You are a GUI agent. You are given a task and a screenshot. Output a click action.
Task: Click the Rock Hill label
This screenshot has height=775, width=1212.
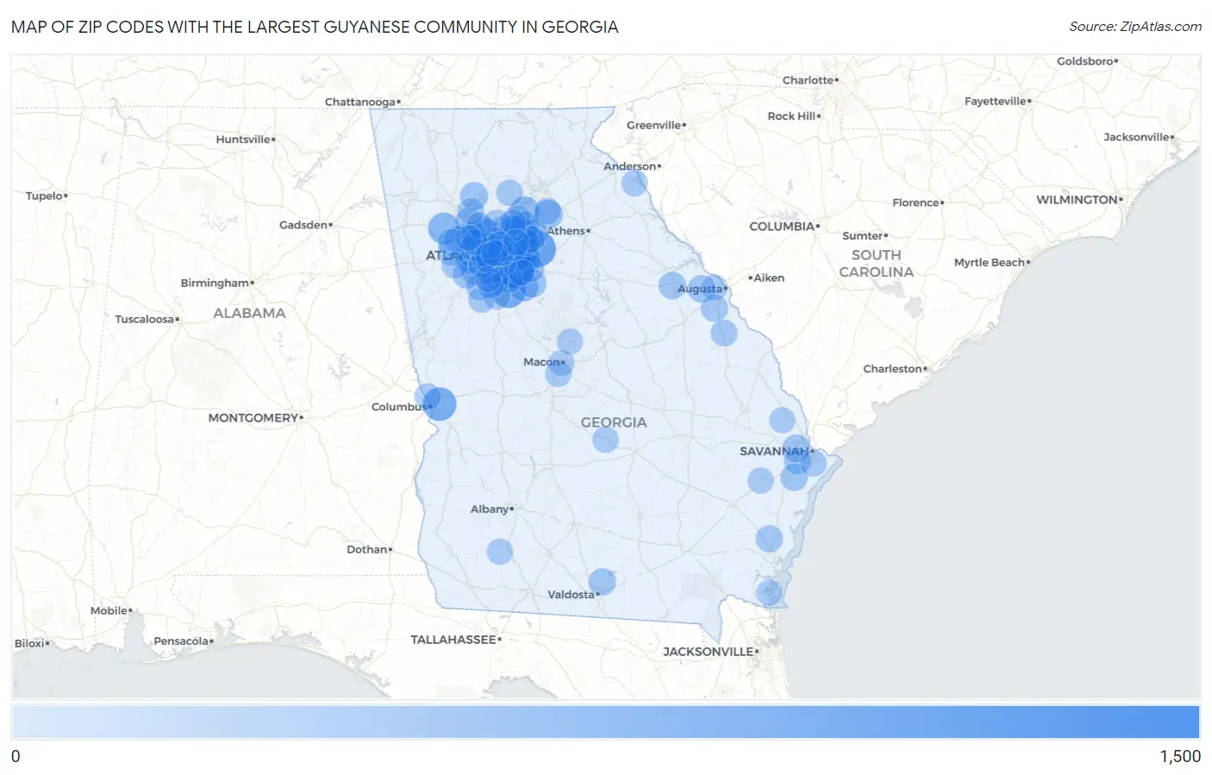(793, 116)
